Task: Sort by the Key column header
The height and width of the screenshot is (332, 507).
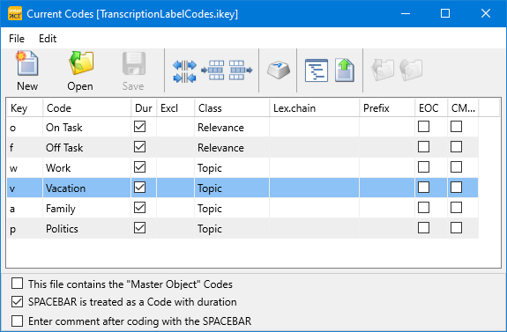Action: point(25,107)
